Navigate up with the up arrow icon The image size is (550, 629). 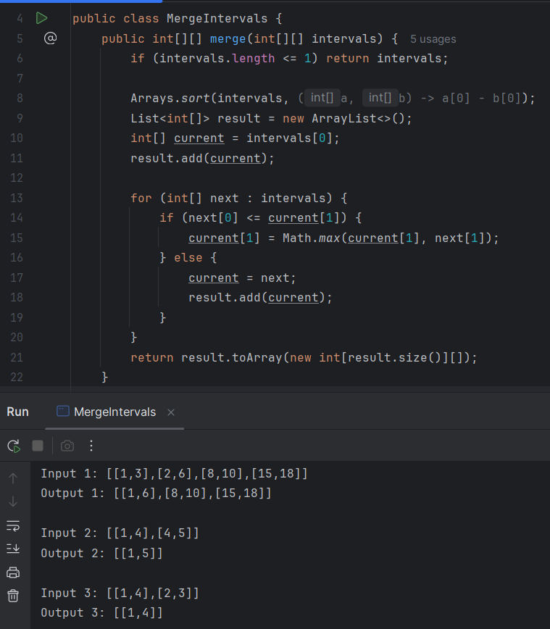[13, 478]
